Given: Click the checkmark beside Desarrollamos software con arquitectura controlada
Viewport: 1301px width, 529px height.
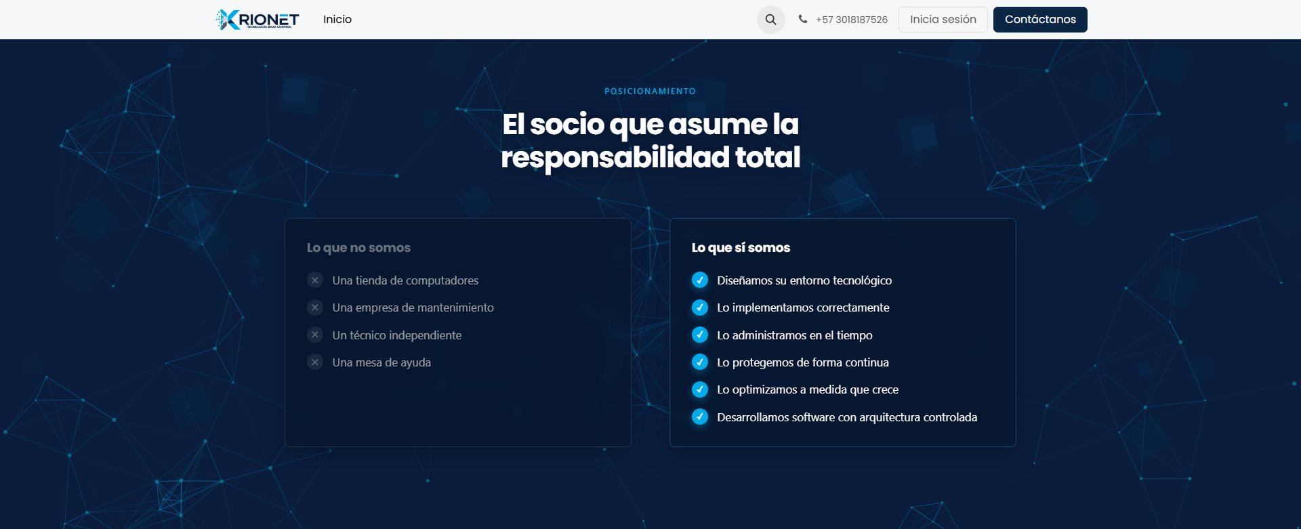Looking at the screenshot, I should pyautogui.click(x=700, y=417).
